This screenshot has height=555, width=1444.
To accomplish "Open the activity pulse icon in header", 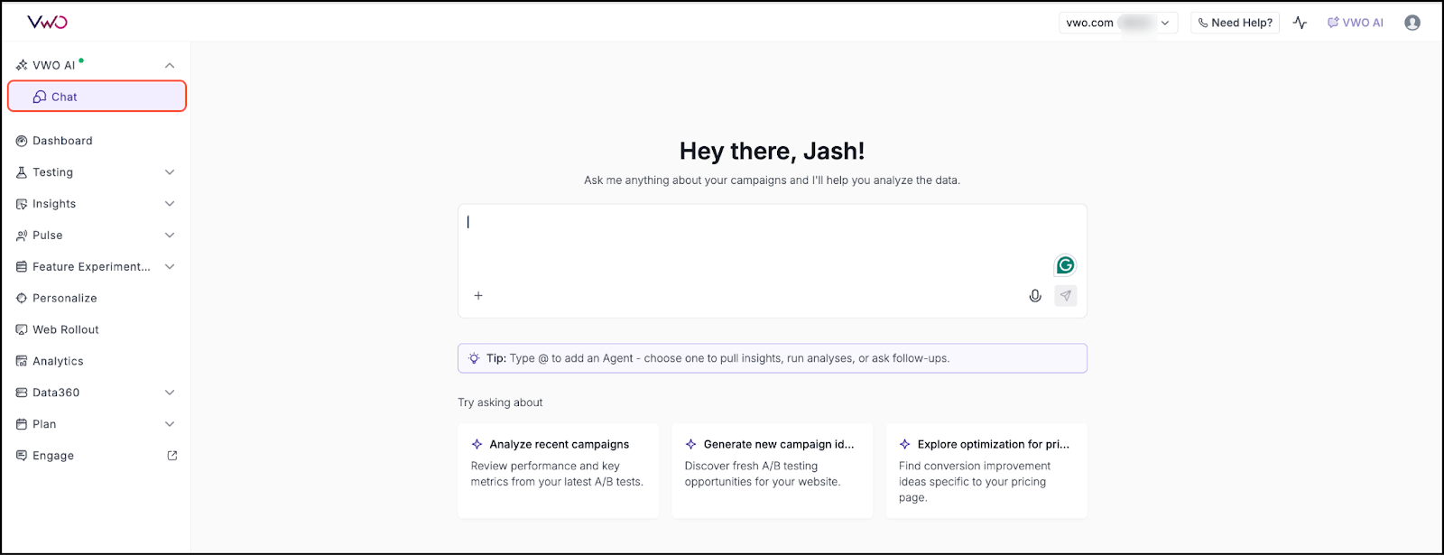I will point(1300,23).
